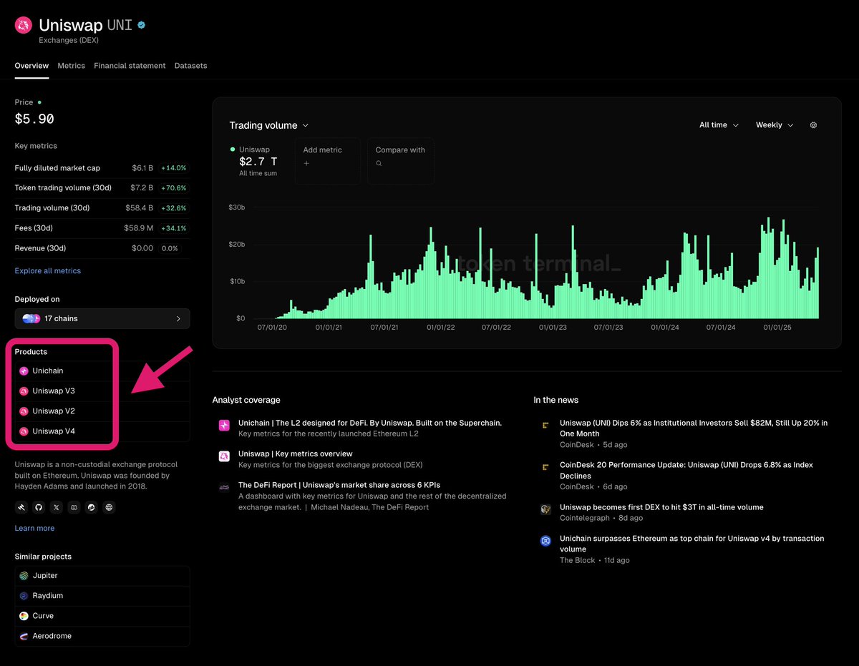Click Explore all metrics link
859x666 pixels.
pos(48,271)
